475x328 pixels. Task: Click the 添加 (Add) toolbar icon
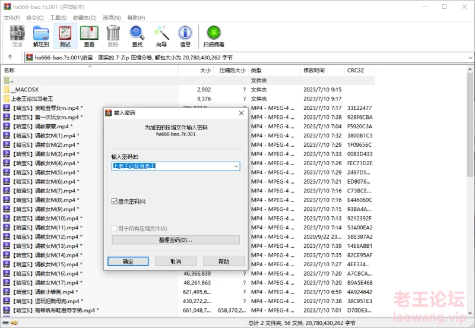click(17, 36)
